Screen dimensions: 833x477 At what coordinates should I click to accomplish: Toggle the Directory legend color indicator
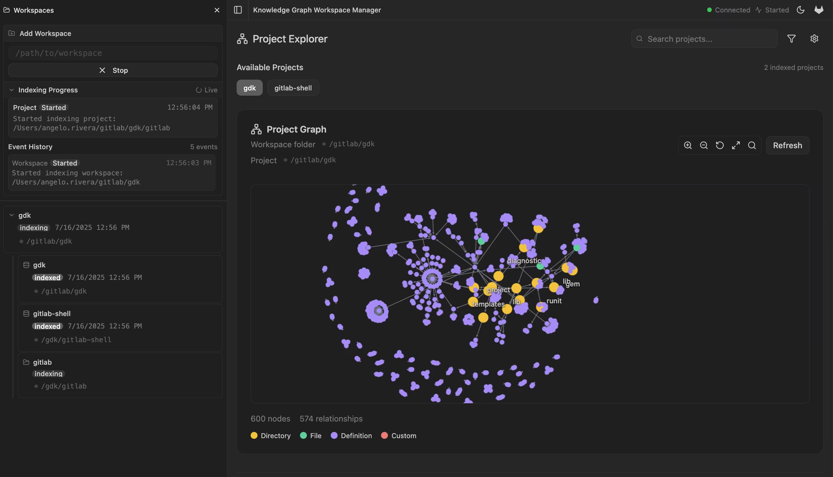[254, 436]
